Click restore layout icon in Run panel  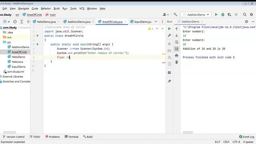click(169, 72)
